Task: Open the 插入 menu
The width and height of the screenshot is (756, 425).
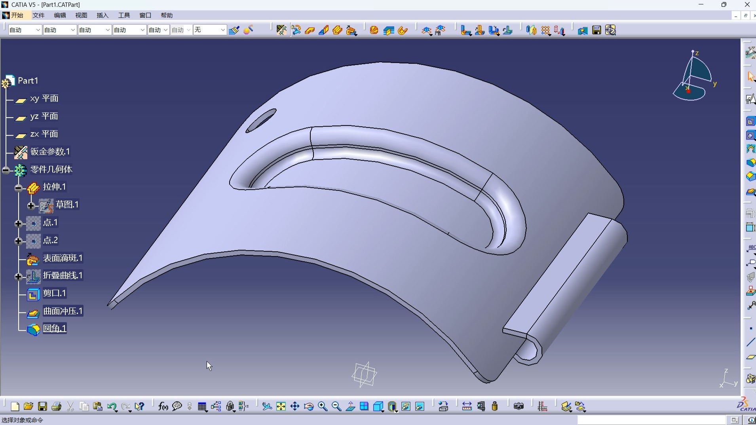Action: click(103, 15)
